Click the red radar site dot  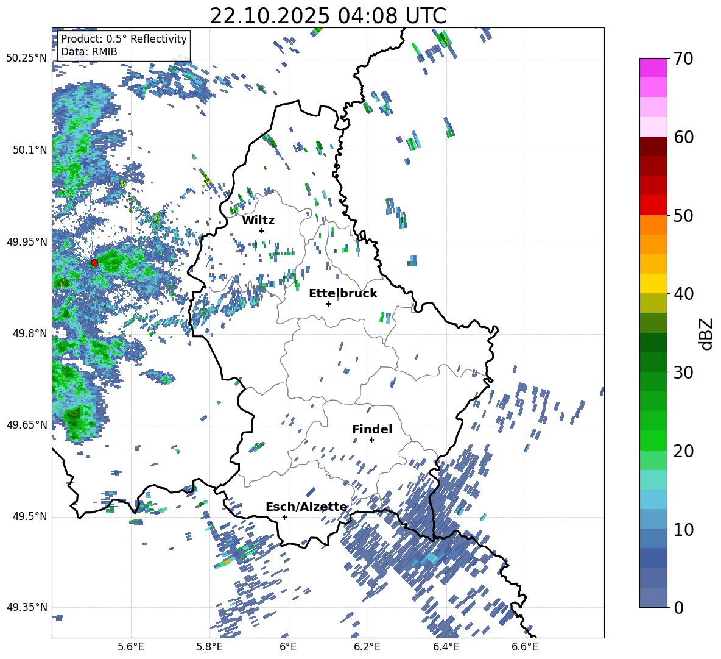94,263
